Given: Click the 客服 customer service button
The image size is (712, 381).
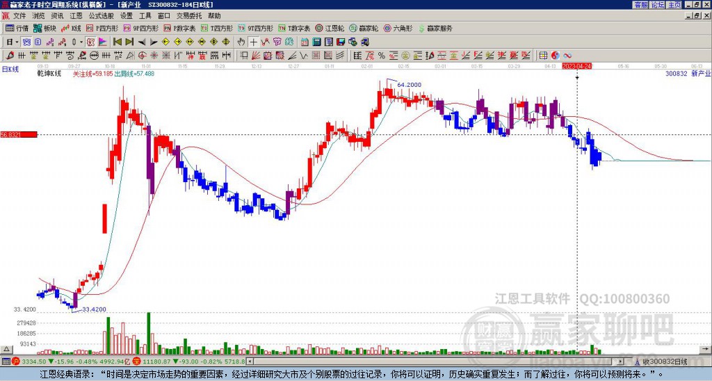Looking at the screenshot, I should pyautogui.click(x=641, y=5).
